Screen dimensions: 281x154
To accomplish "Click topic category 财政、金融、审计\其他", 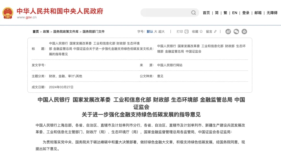I will (65, 76).
